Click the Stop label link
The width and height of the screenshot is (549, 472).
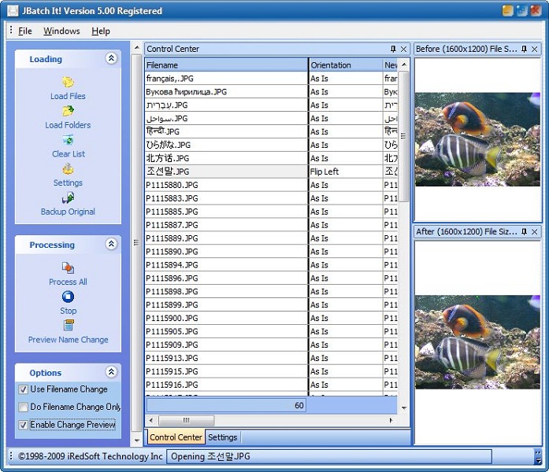pyautogui.click(x=69, y=311)
